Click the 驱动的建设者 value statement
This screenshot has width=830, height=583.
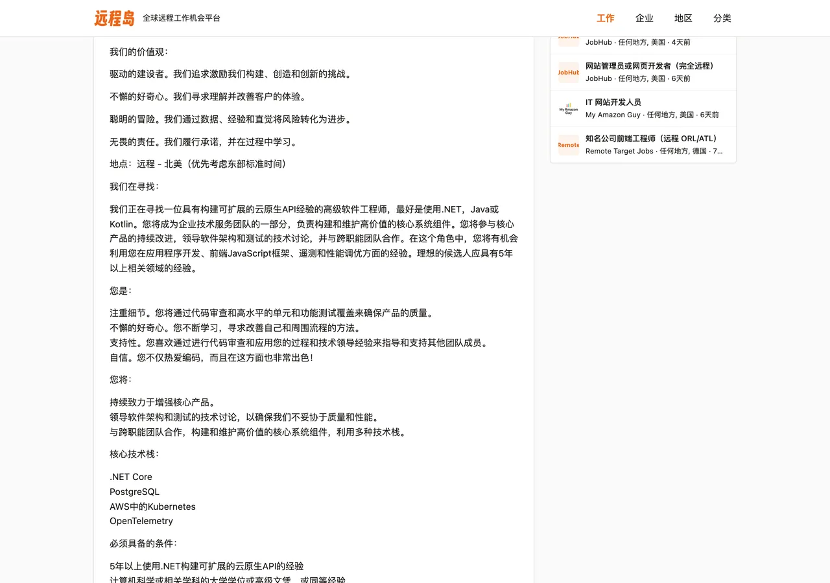tap(230, 74)
